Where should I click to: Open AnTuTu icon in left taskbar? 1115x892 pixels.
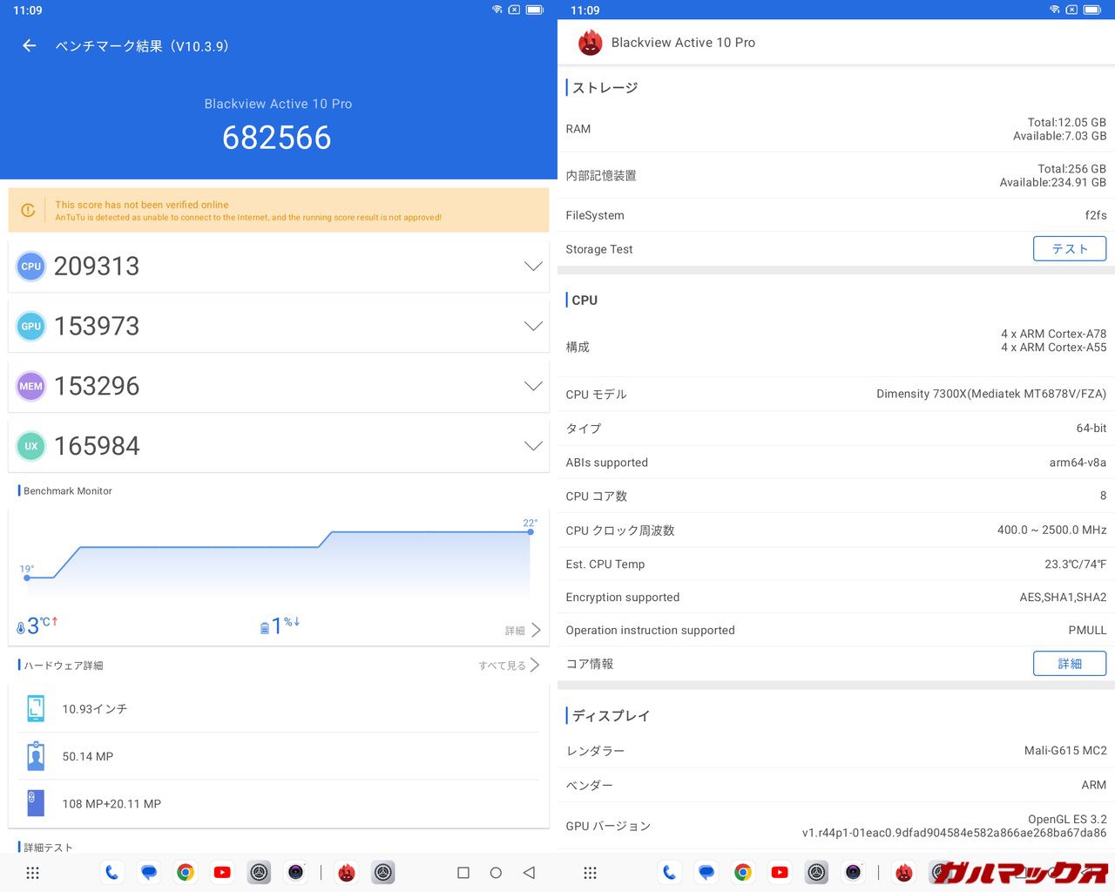pyautogui.click(x=347, y=873)
